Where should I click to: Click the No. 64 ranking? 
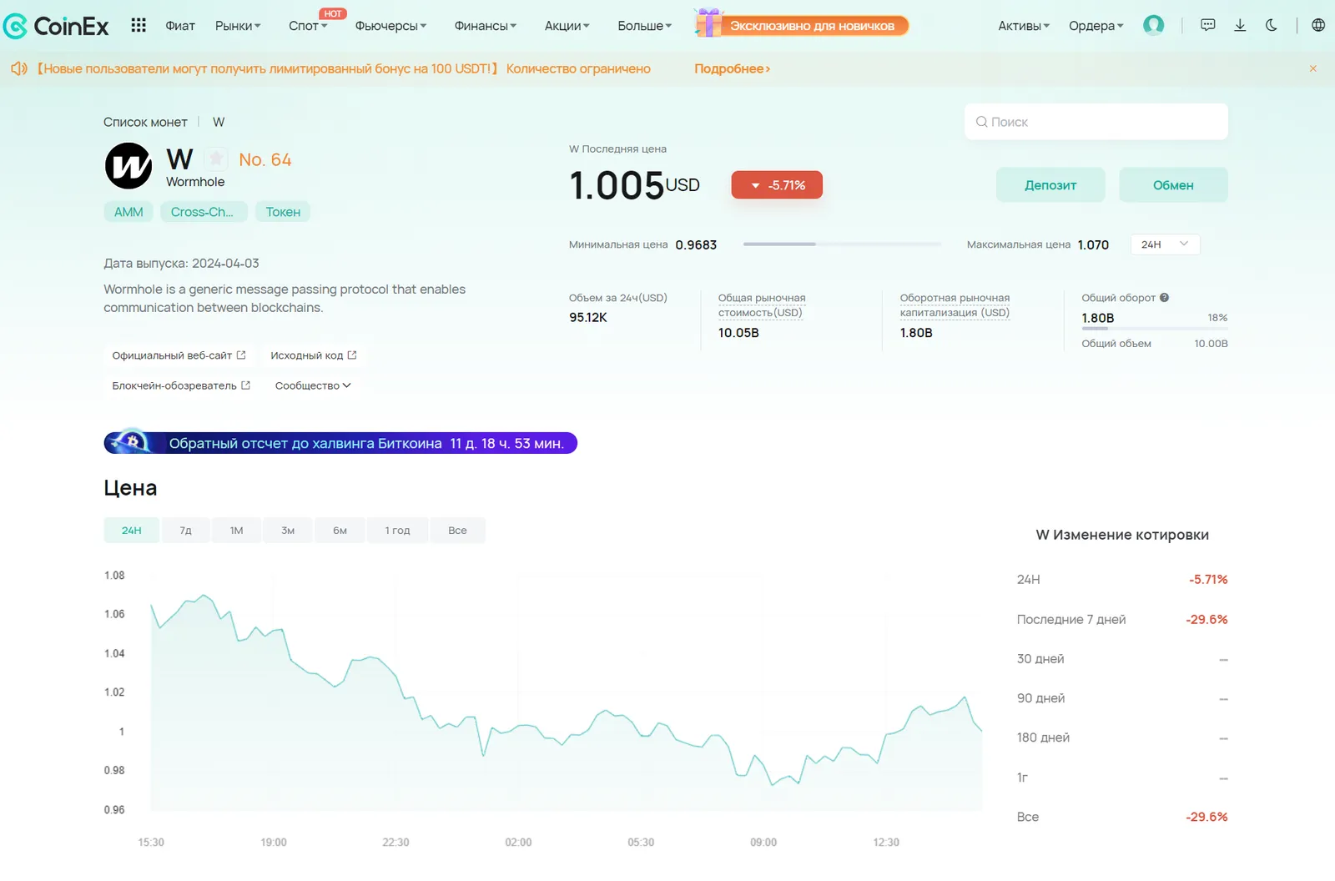coord(265,159)
